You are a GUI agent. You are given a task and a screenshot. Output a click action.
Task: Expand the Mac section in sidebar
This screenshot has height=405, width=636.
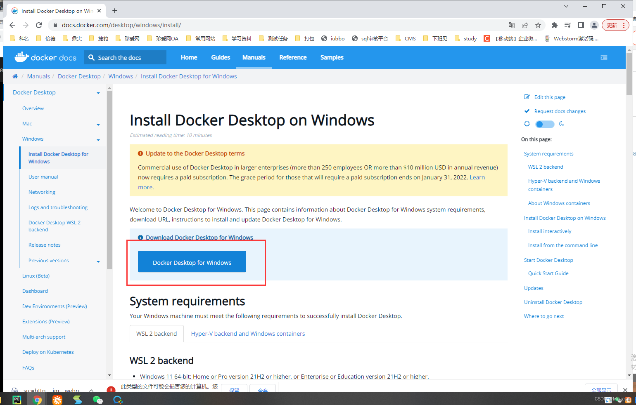point(98,125)
